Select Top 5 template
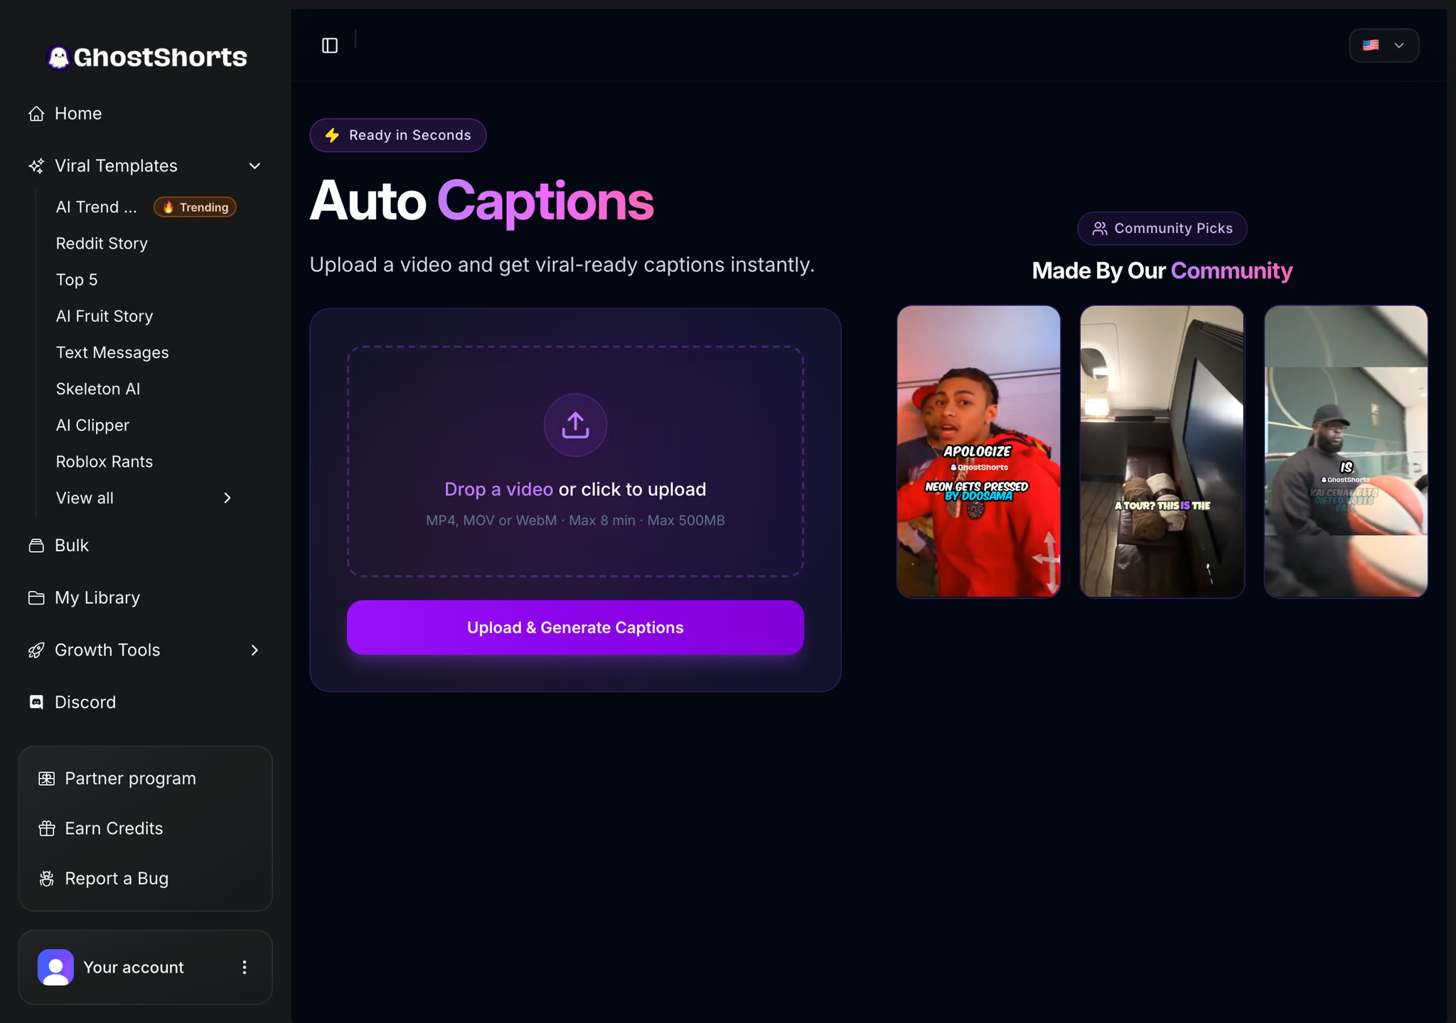Image resolution: width=1456 pixels, height=1023 pixels. [77, 280]
